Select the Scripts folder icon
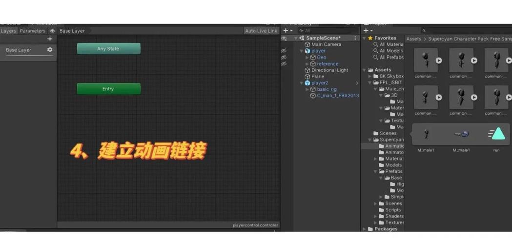512x244 pixels. point(381,210)
